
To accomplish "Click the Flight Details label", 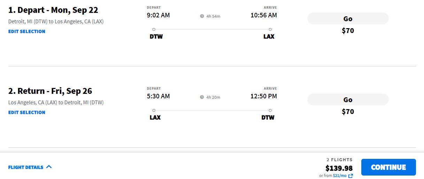I will pos(26,167).
